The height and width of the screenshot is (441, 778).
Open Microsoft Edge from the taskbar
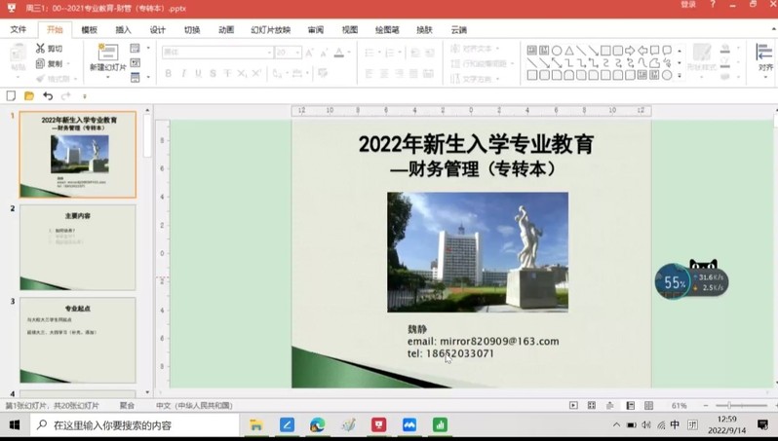click(317, 425)
